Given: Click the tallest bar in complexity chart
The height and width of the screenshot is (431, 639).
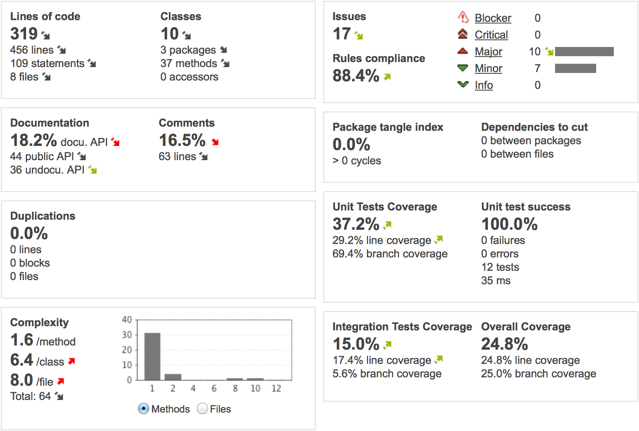Looking at the screenshot, I should (152, 356).
